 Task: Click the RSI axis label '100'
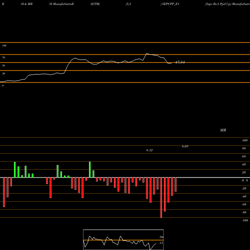click(4, 45)
